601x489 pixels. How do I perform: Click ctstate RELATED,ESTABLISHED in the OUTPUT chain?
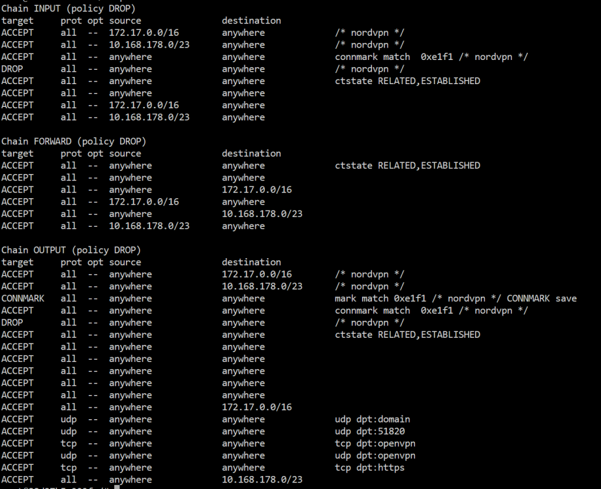tap(407, 334)
